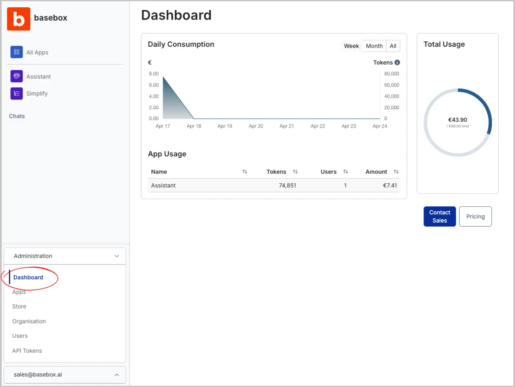Screen dimensions: 515x387
Task: Open the Organisation settings page
Action: pos(29,321)
